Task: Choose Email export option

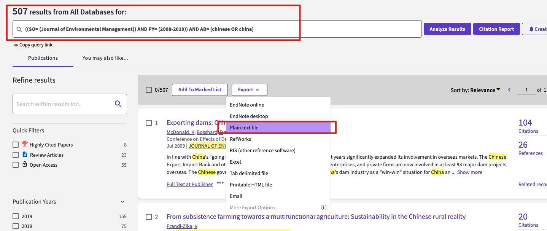Action: pos(278,196)
